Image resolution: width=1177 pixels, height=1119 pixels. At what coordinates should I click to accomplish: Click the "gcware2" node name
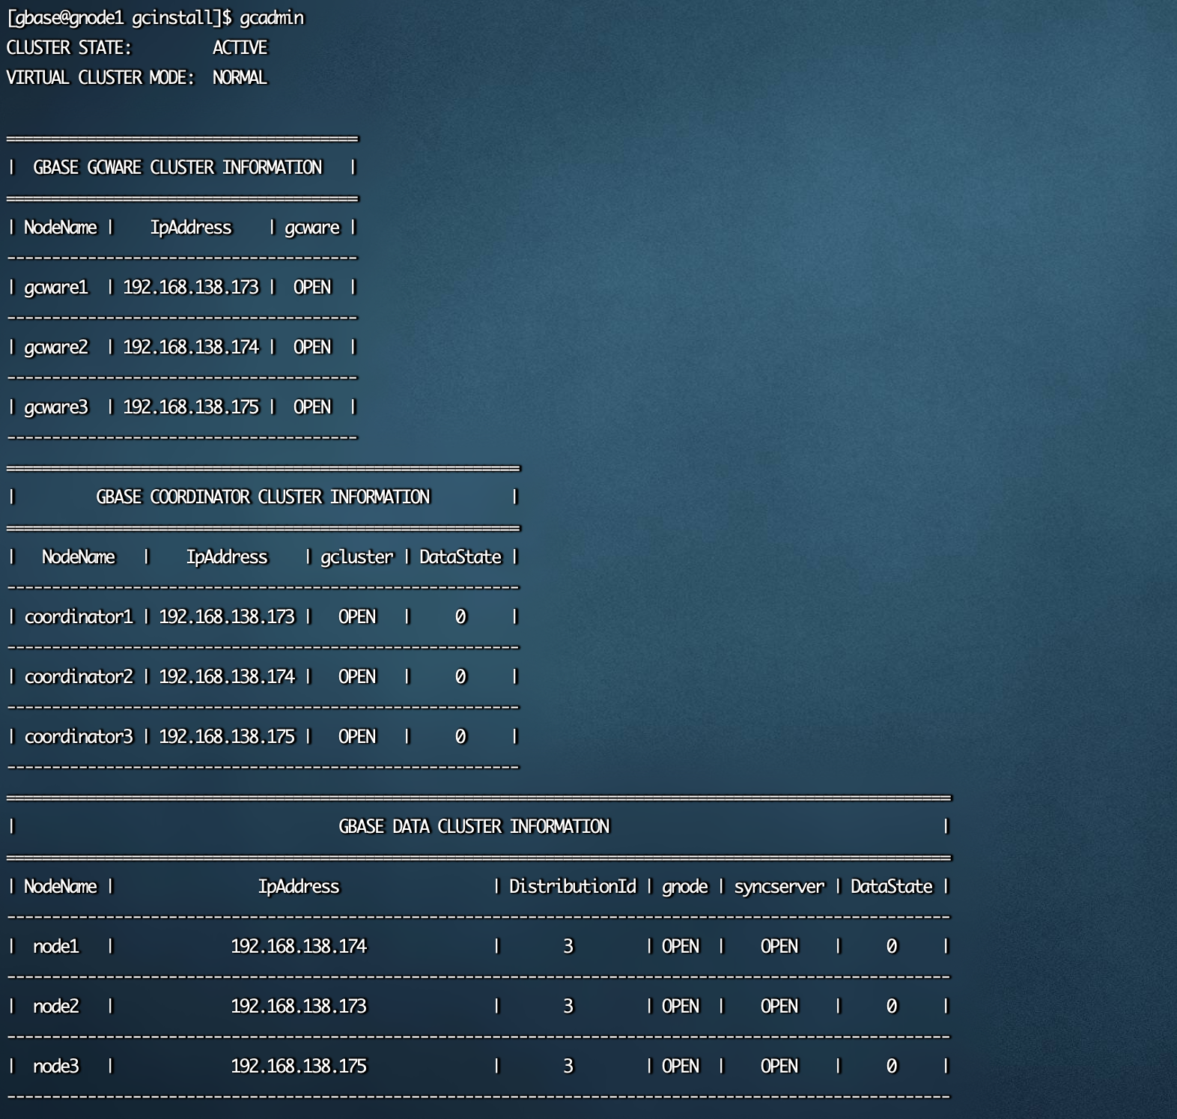coord(56,348)
